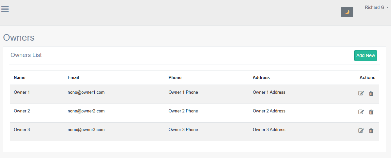This screenshot has height=158, width=391.
Task: Click the Email column header
Action: [x=73, y=78]
